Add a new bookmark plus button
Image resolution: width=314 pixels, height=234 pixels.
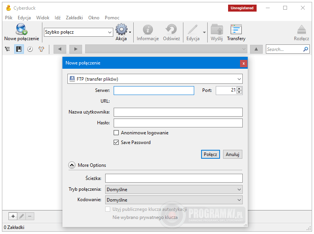(x=13, y=216)
